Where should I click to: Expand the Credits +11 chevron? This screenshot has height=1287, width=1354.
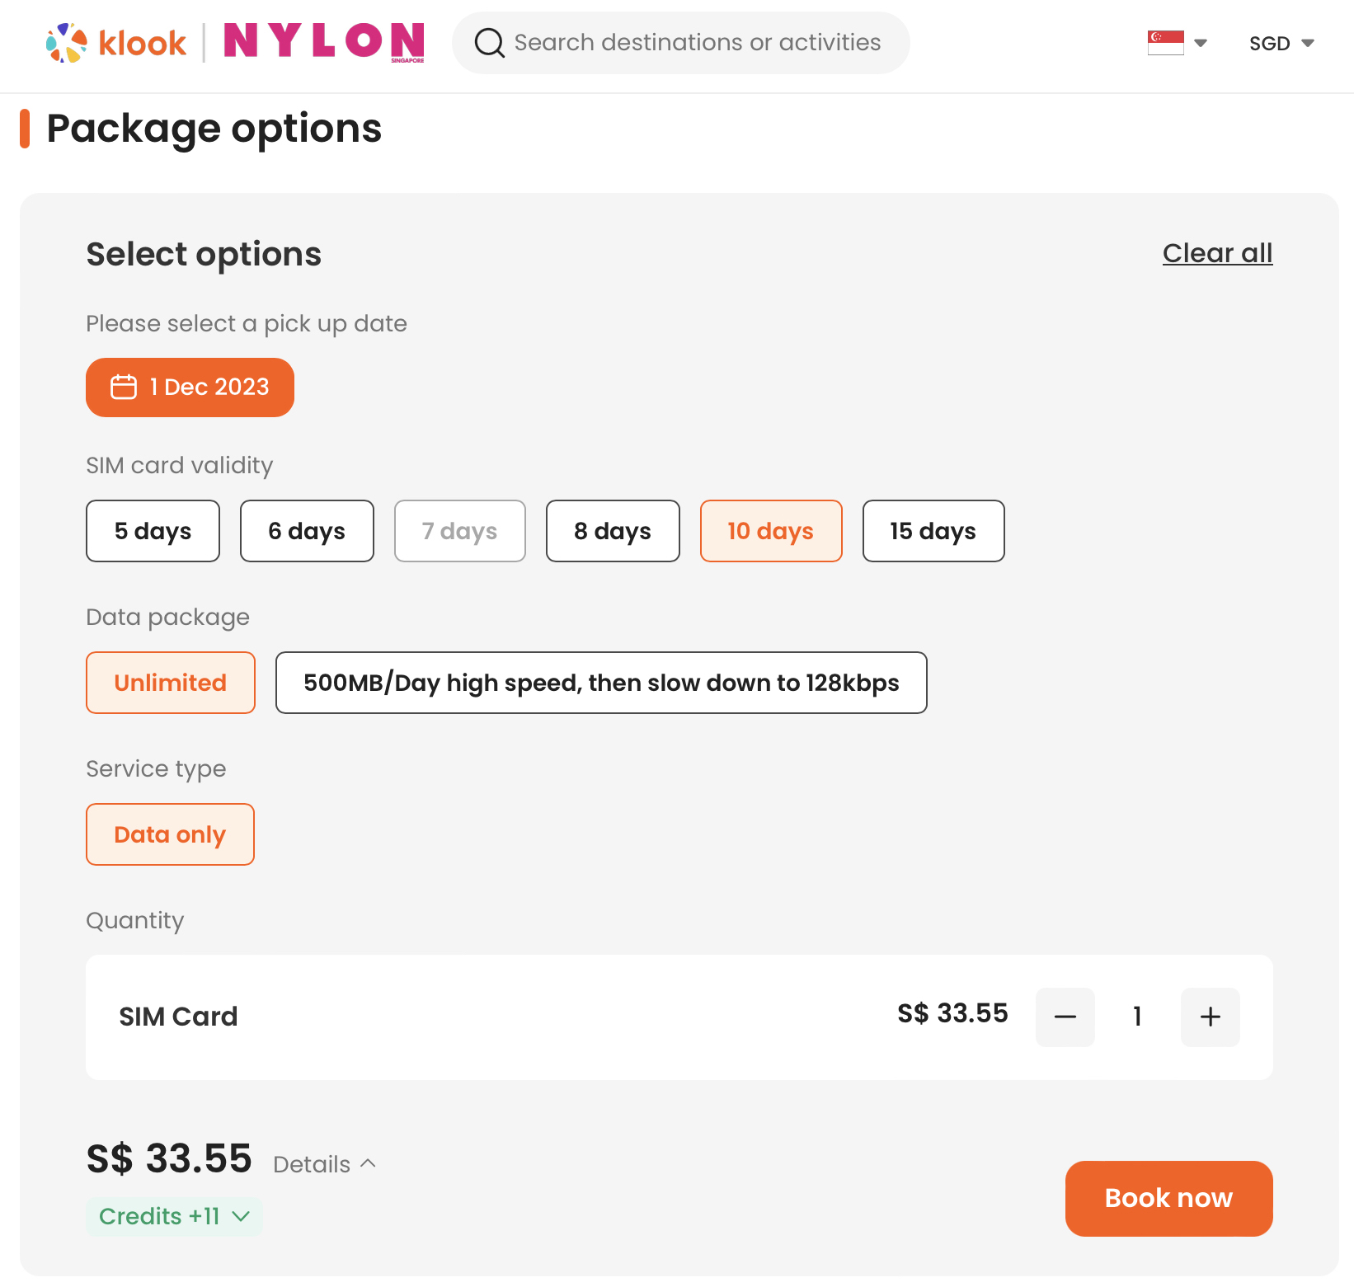(x=241, y=1216)
